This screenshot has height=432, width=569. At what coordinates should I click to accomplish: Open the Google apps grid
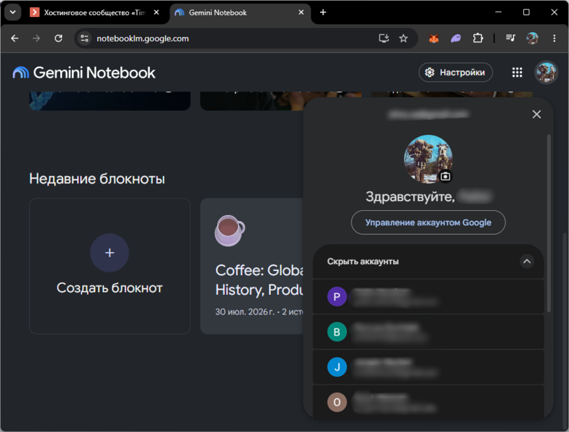tap(517, 72)
